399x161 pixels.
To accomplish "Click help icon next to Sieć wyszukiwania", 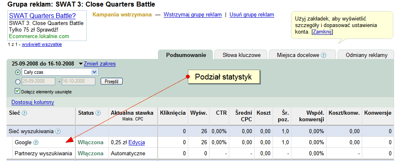I will tap(58, 132).
